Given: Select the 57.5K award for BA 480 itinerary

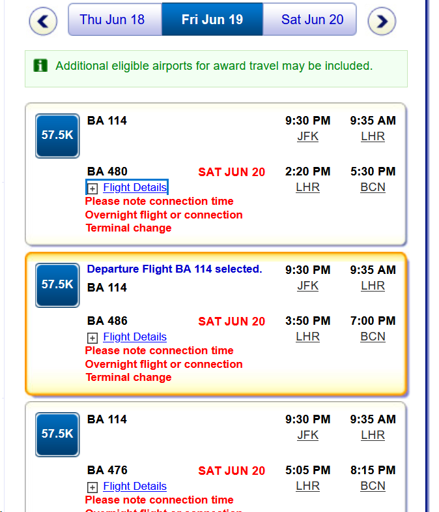Looking at the screenshot, I should point(57,136).
